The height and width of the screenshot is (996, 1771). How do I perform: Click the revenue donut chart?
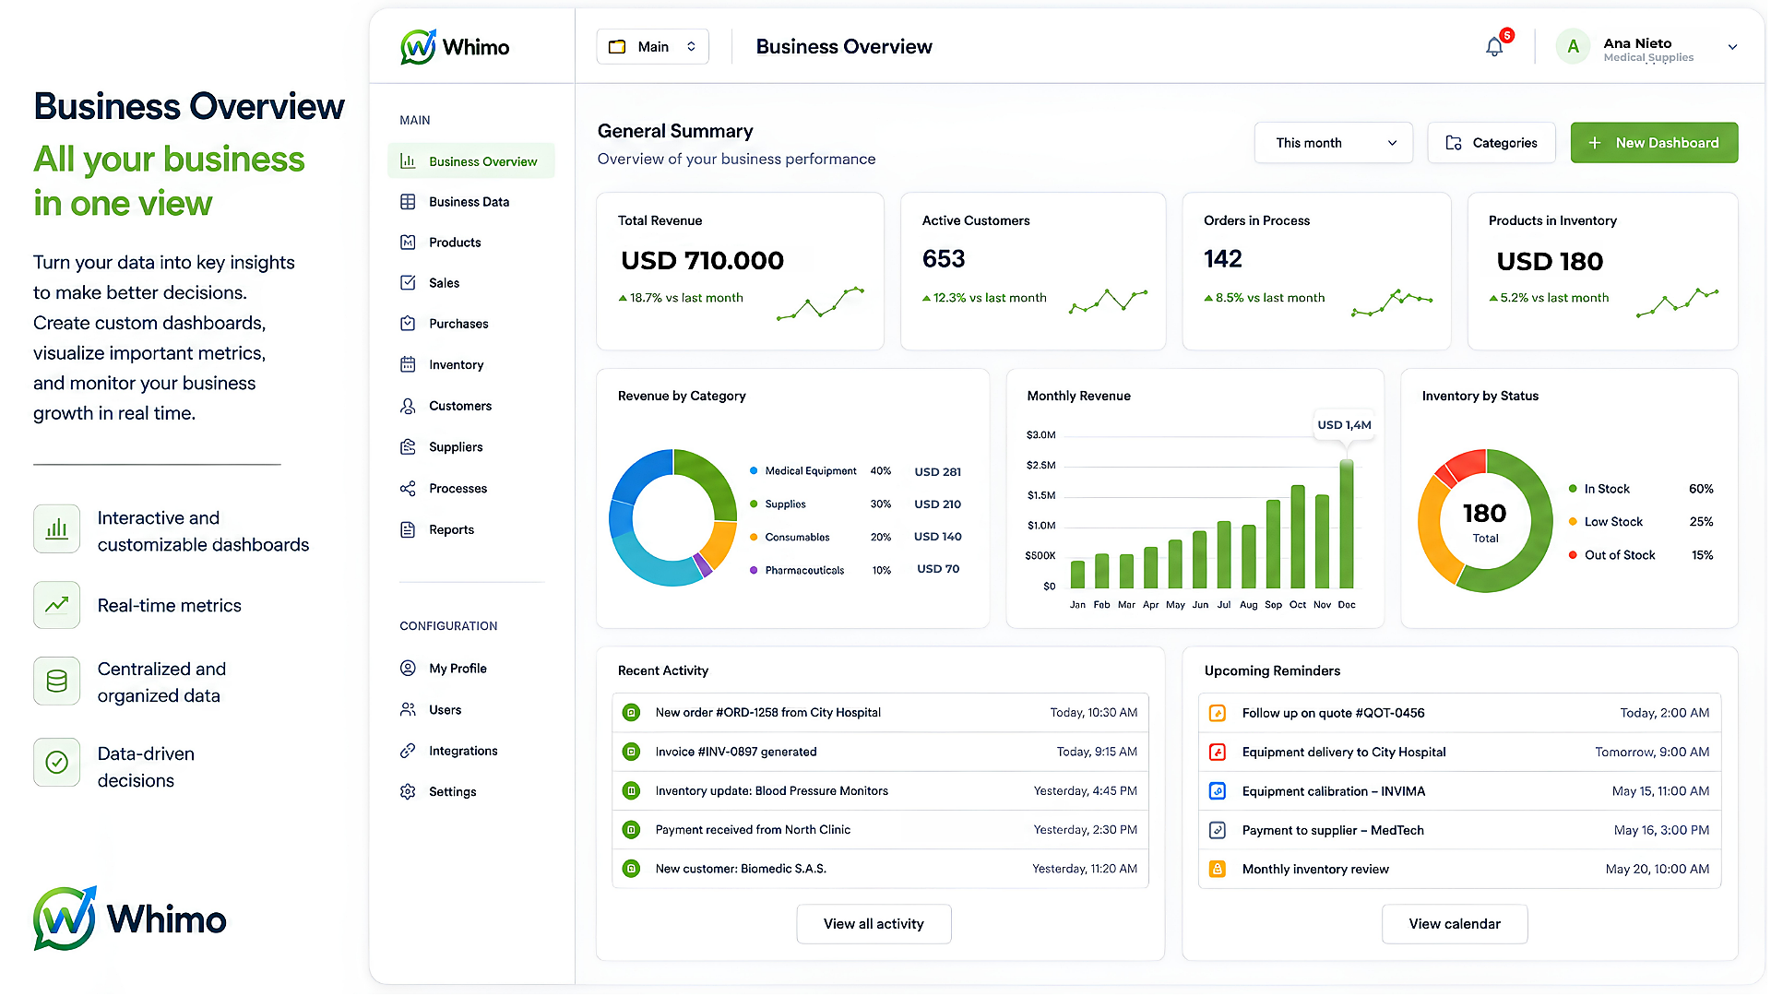(673, 517)
